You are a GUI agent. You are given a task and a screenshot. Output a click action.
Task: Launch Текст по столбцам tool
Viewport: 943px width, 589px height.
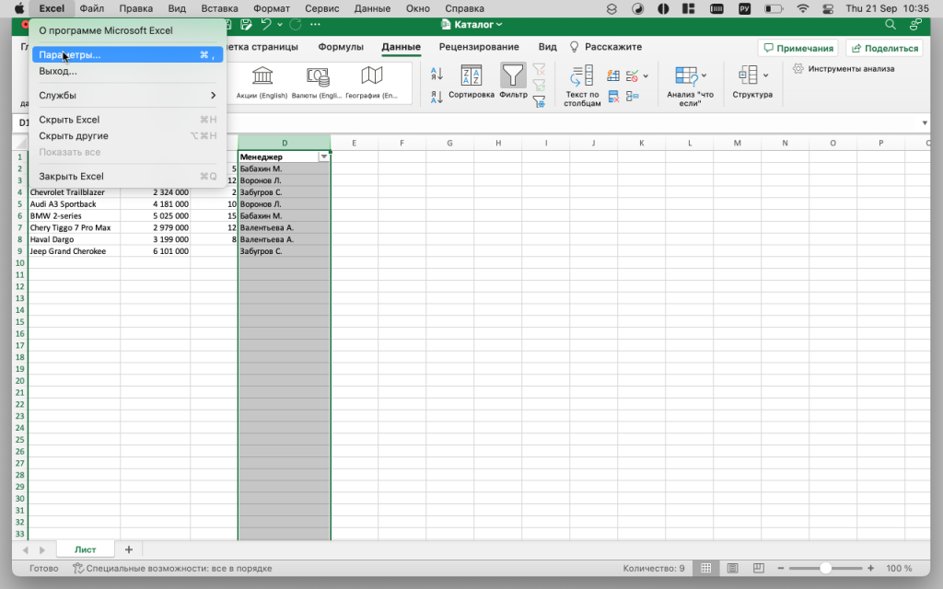[x=582, y=86]
